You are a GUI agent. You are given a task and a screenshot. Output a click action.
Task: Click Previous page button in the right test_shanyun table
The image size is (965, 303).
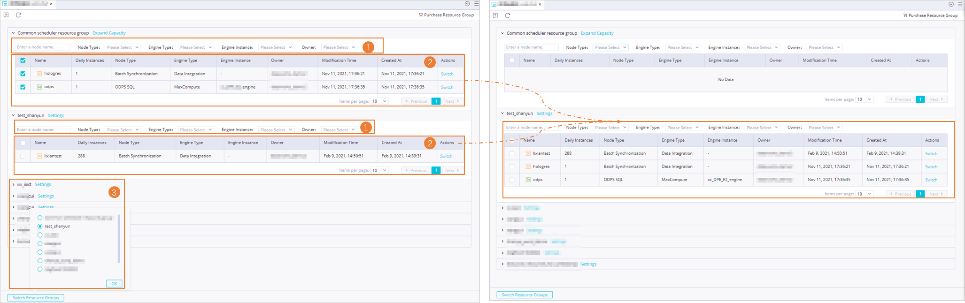(901, 194)
